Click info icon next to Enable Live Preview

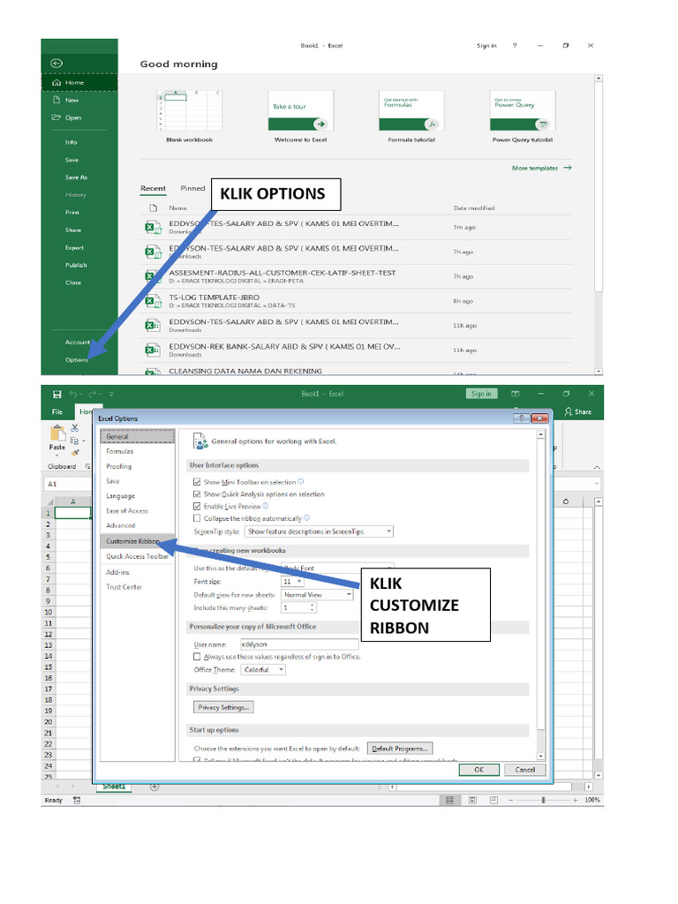[x=265, y=506]
